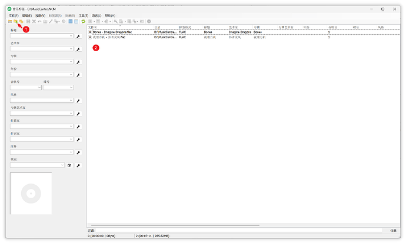Open the lyrics edit pencil button
Viewport: 406px width, 243px height.
(69, 165)
